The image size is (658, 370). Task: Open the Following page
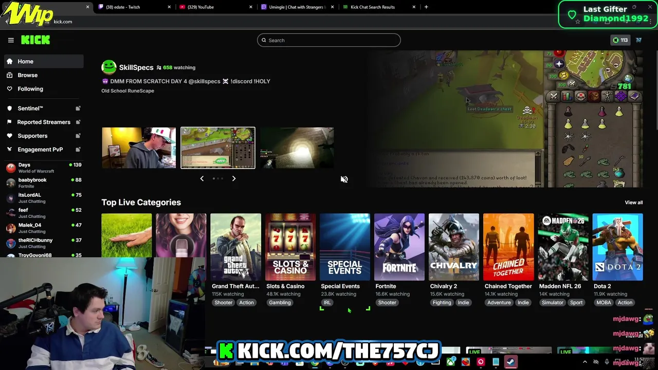point(44,89)
